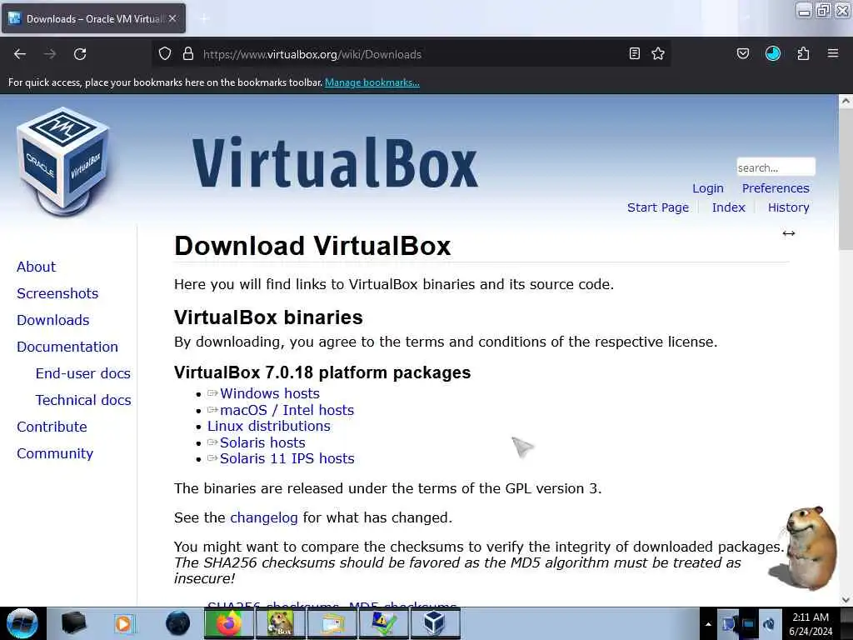Open the extensions puzzle icon
853x640 pixels.
[803, 53]
